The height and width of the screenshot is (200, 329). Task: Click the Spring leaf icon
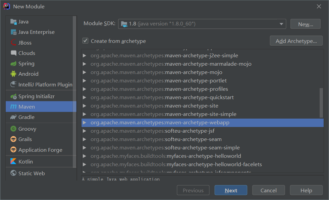pyautogui.click(x=13, y=64)
